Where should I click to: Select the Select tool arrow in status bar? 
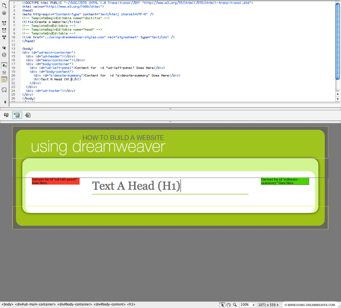coord(222,305)
